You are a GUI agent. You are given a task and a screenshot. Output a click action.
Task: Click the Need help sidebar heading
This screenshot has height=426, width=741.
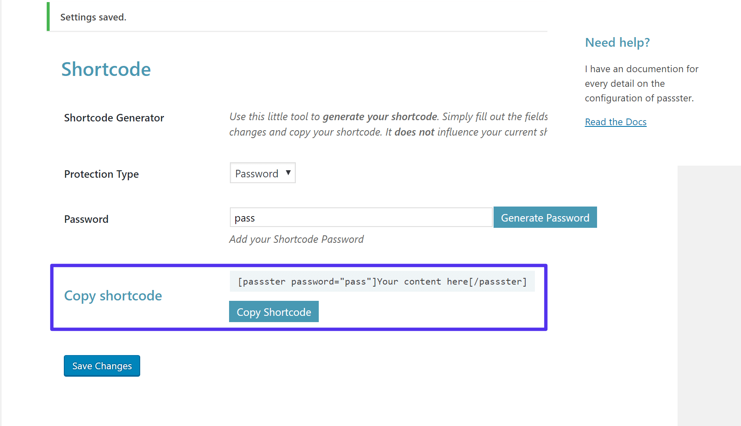point(617,42)
